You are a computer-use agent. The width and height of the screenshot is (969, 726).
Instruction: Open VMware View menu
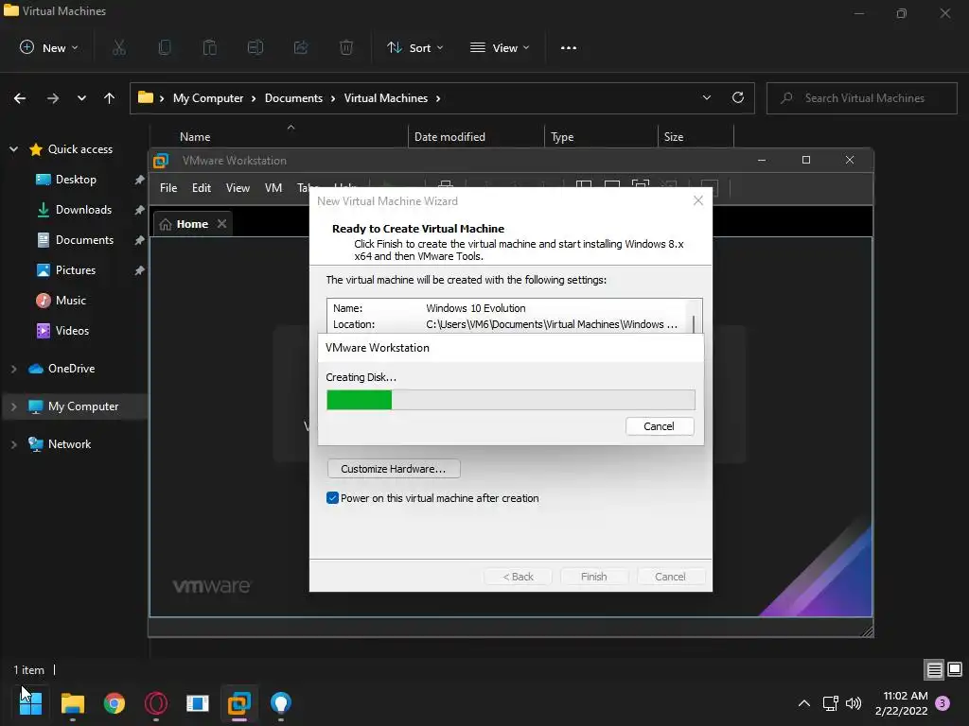(x=238, y=188)
